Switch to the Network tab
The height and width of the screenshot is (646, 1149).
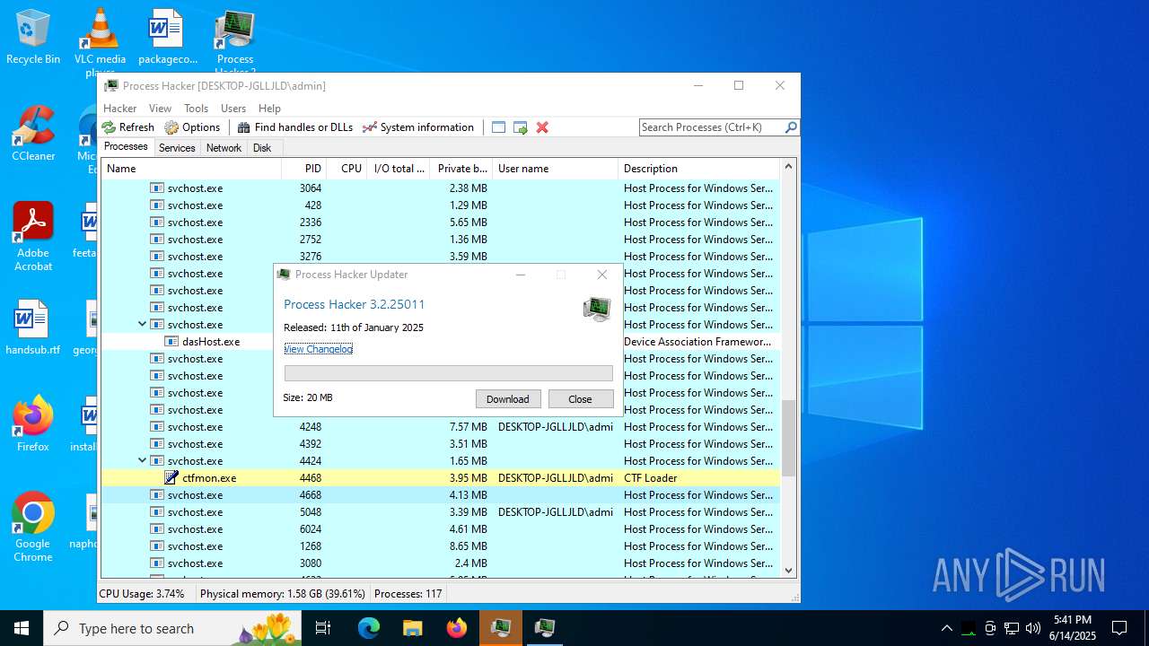tap(224, 148)
